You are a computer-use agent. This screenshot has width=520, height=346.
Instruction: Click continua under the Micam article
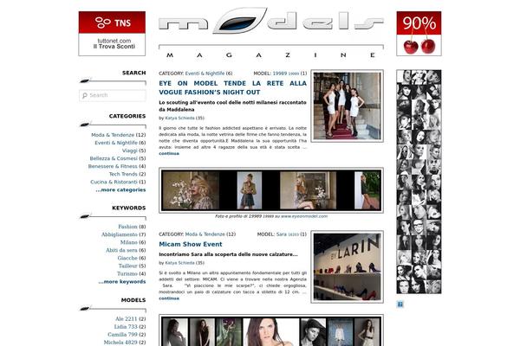pos(169,298)
